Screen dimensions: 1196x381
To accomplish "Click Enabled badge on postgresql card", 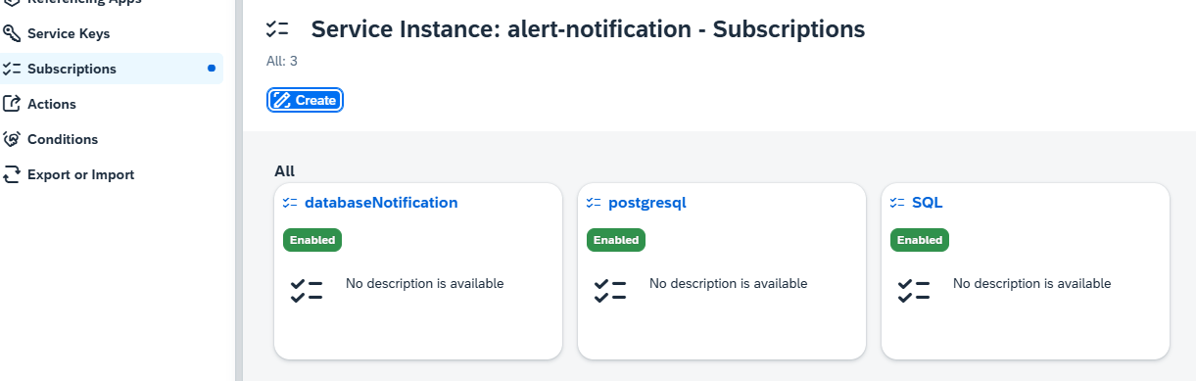I will point(616,240).
